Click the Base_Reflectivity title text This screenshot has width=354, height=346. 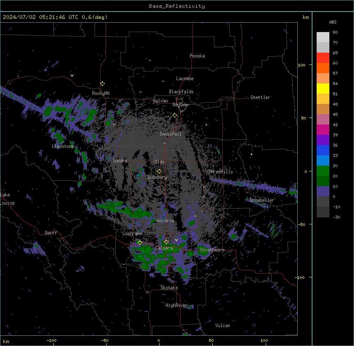point(177,6)
